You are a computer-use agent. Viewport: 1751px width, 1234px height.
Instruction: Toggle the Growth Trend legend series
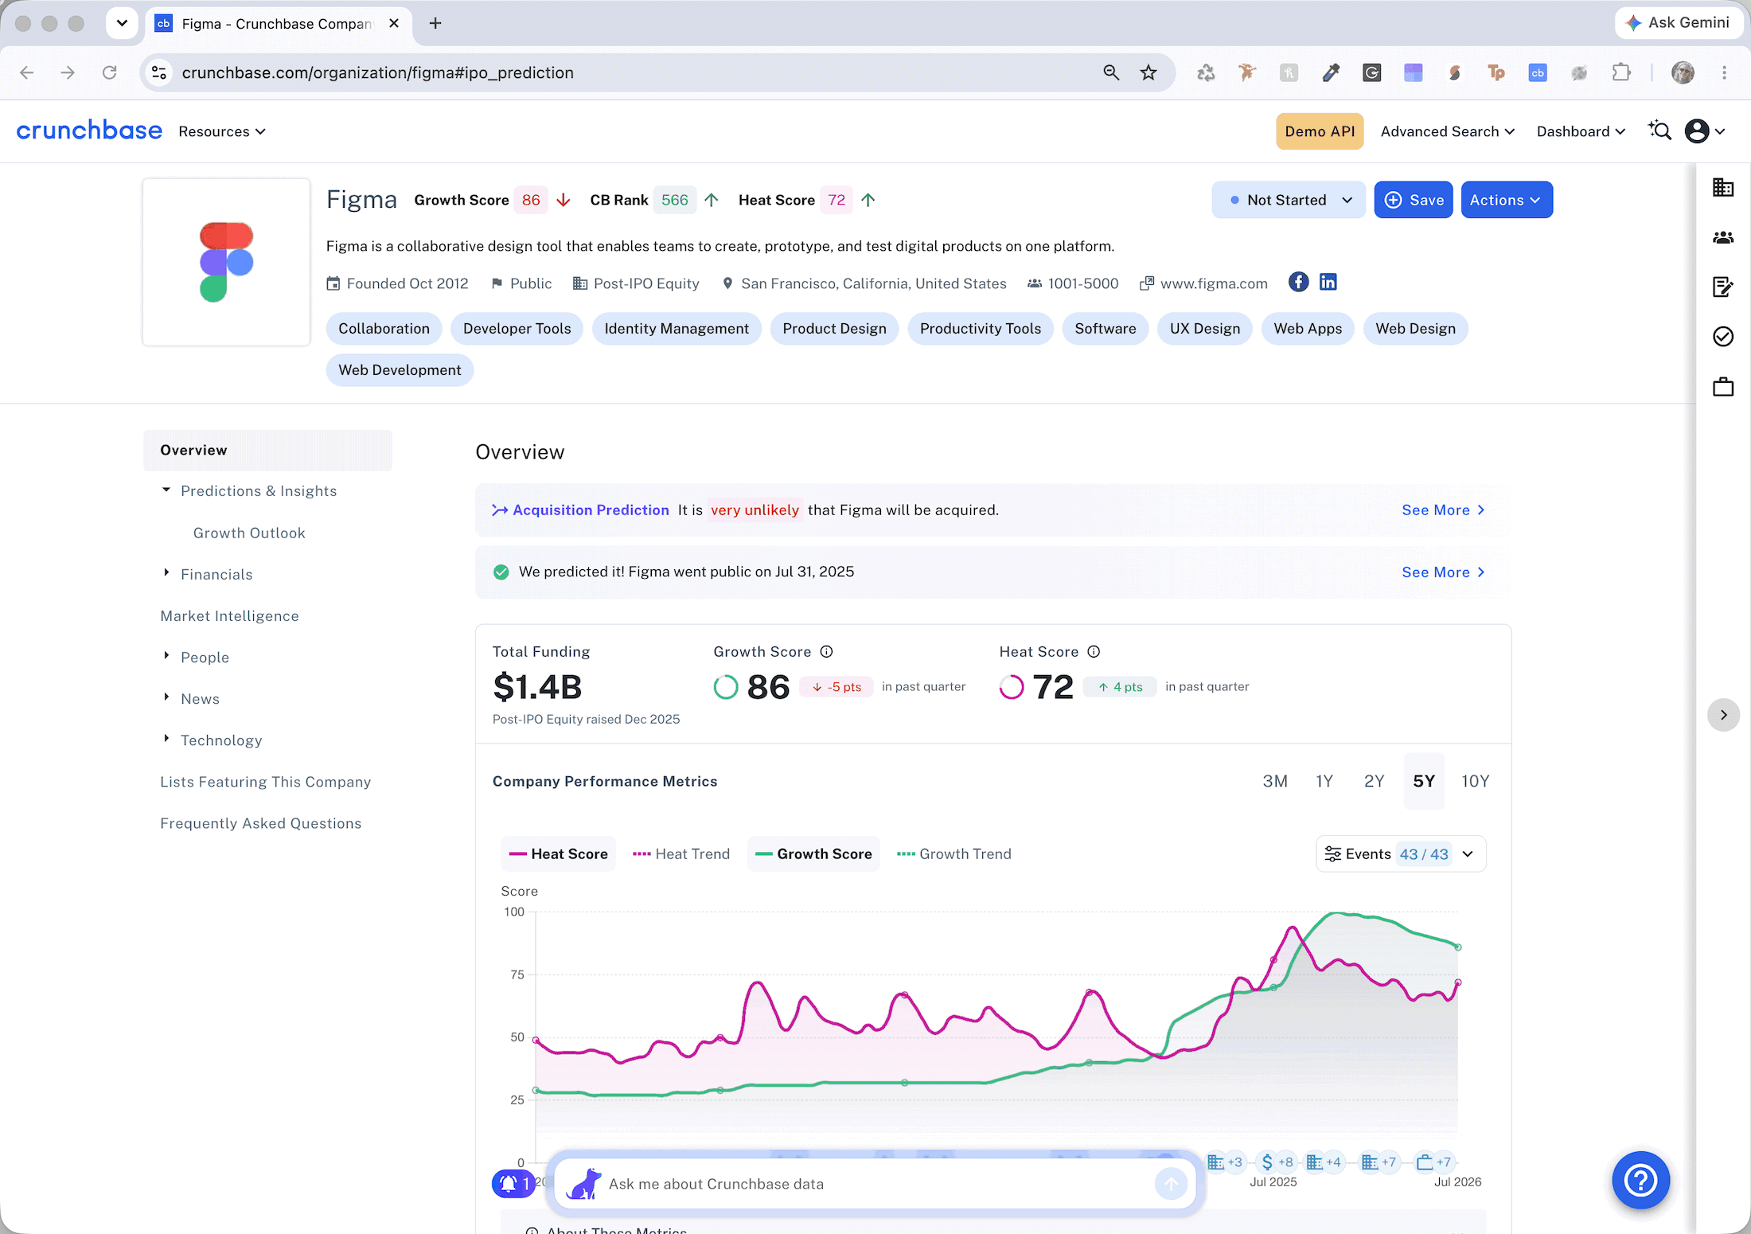click(x=954, y=853)
